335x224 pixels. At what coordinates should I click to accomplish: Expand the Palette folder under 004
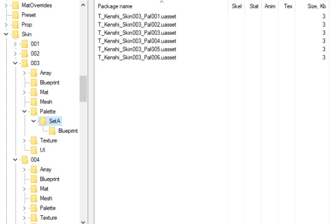[24, 208]
